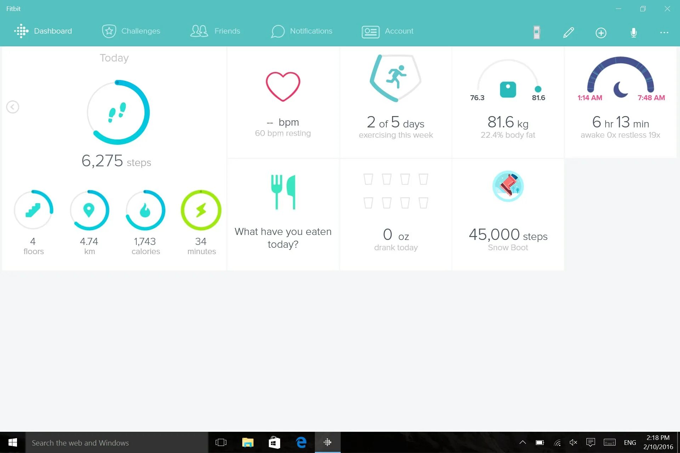The image size is (680, 453).
Task: Open the Account tab
Action: coord(387,31)
